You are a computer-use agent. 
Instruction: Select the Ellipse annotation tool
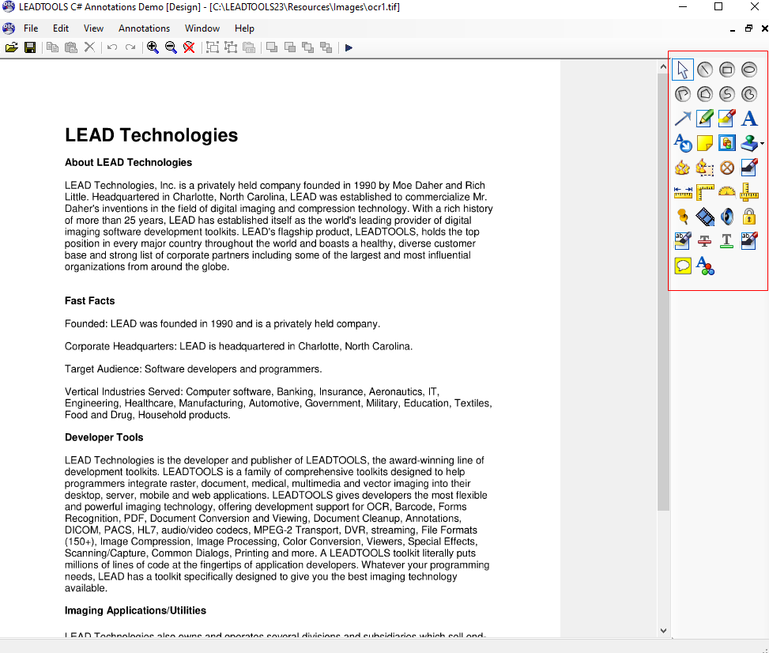tap(749, 70)
